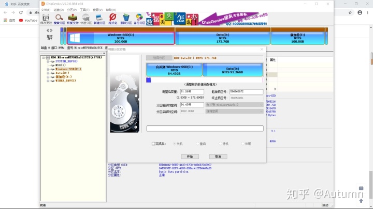
Task: Click the 删除分区 (Delete partition) trash icon
Action: click(126, 19)
